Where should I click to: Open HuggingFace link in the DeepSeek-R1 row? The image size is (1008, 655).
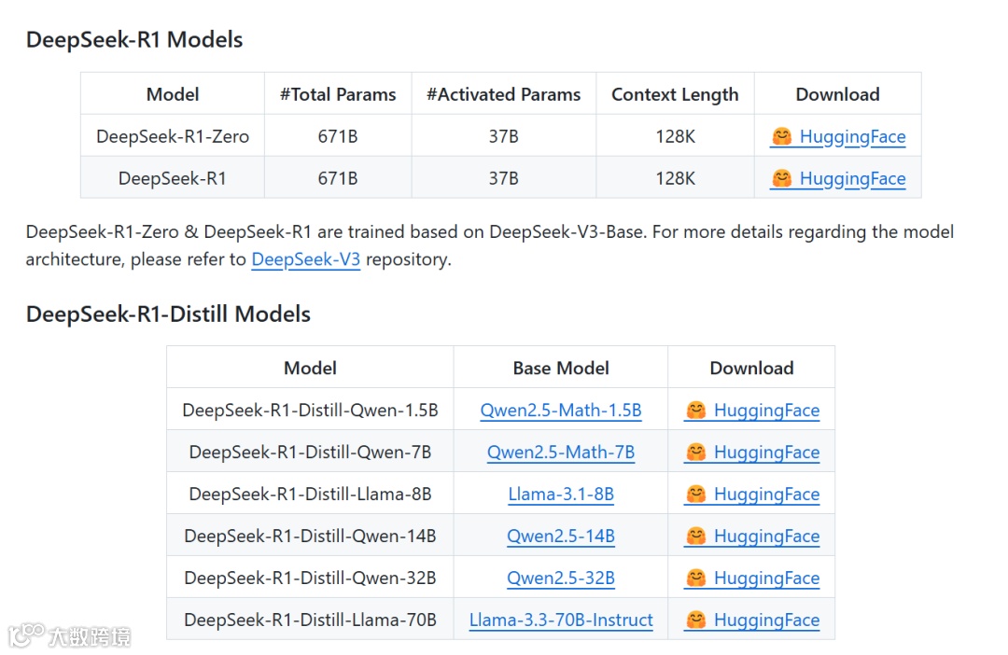837,178
